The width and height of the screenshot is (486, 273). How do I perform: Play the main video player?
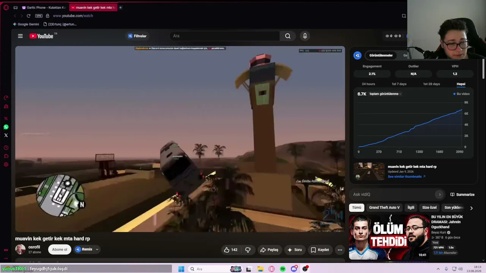(180, 139)
